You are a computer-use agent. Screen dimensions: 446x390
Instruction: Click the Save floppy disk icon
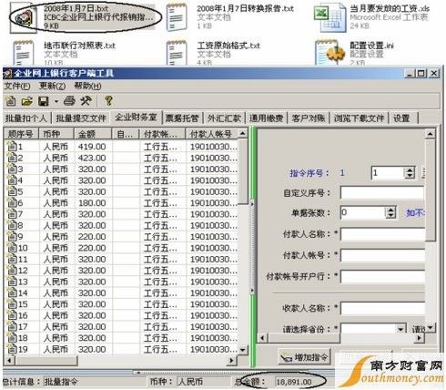point(44,101)
